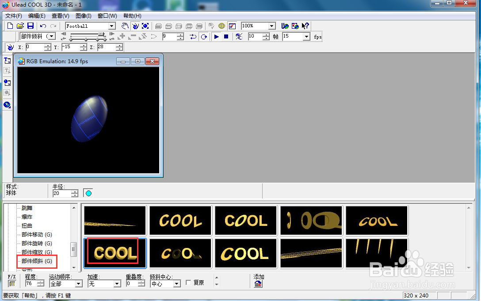Viewport: 481px width, 301px height.
Task: Click the context help arrow-question icon
Action: tap(305, 26)
